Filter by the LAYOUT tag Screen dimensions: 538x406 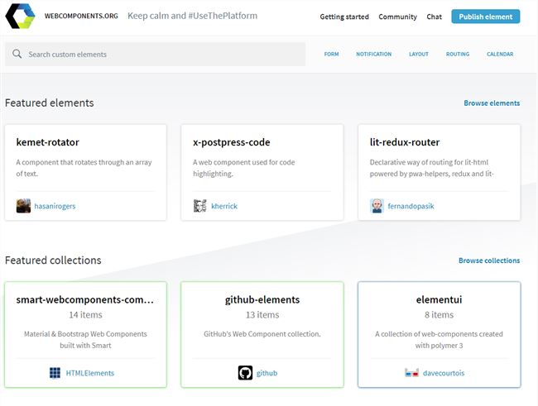[x=419, y=55]
